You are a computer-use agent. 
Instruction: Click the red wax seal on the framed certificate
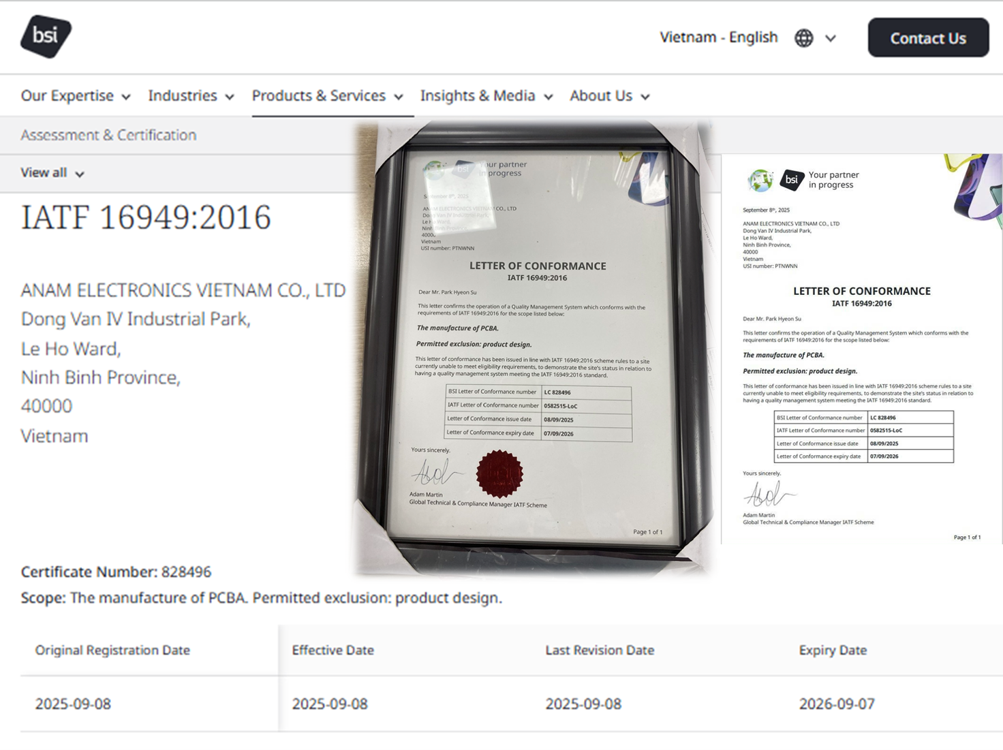point(499,473)
